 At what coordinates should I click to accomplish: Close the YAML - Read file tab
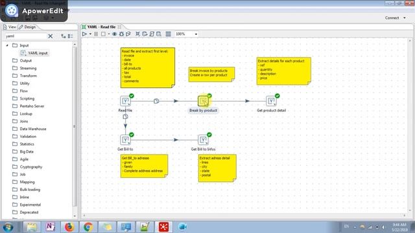119,27
